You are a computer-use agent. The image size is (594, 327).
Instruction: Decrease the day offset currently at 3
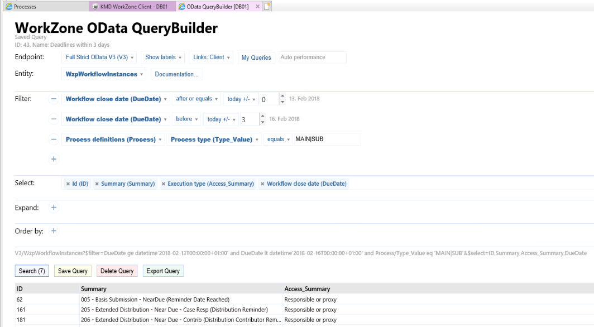(x=262, y=122)
